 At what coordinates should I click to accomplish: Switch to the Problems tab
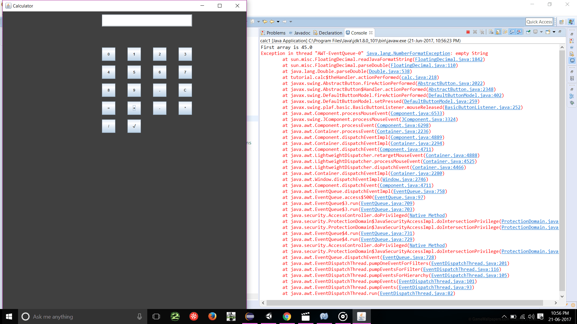point(273,33)
